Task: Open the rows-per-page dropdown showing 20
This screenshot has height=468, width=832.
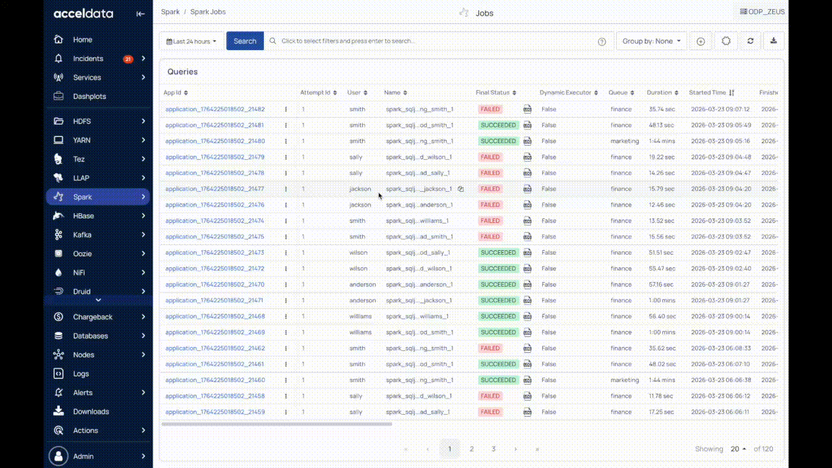Action: (738, 449)
